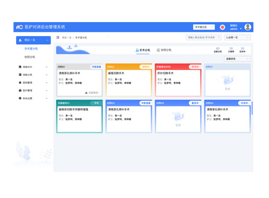Click the red notification bell icon
This screenshot has width=269, height=198.
point(222,27)
